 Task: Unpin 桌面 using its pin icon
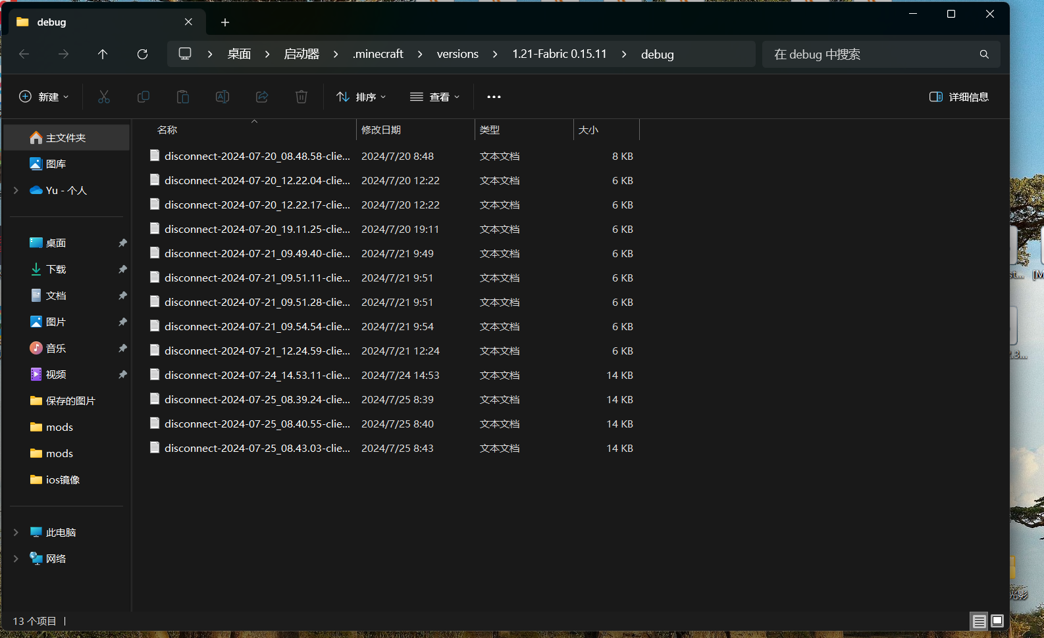(x=122, y=243)
